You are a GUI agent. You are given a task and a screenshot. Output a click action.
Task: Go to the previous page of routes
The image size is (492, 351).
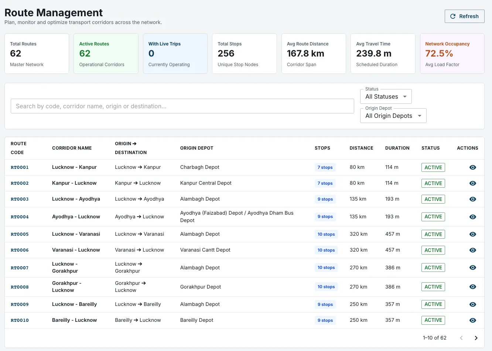461,338
